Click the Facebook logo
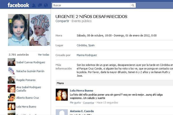Image resolution: width=173 pixels, height=115 pixels. pos(18,5)
